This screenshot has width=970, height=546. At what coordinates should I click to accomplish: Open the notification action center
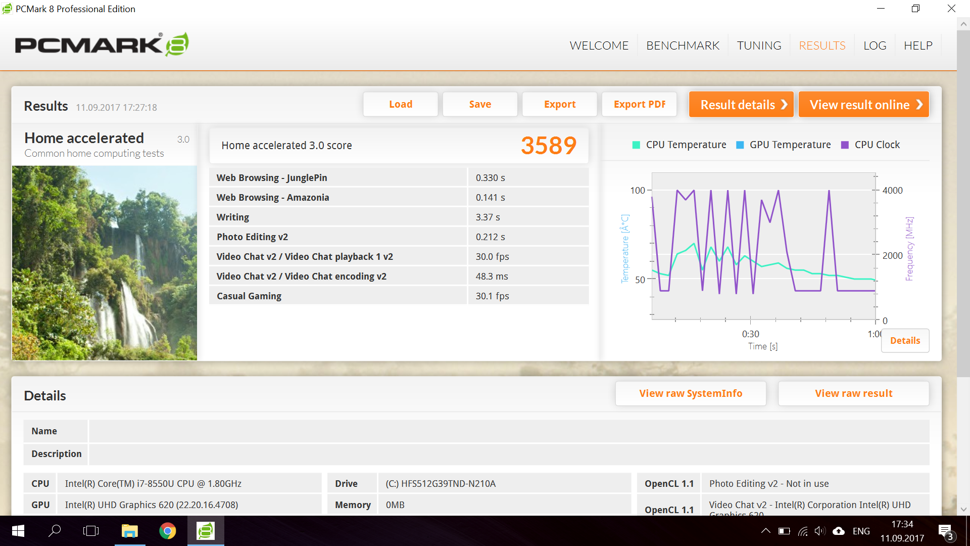tap(945, 531)
